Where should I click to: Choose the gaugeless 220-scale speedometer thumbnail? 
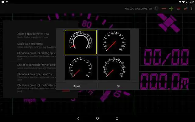pyautogui.click(x=114, y=42)
